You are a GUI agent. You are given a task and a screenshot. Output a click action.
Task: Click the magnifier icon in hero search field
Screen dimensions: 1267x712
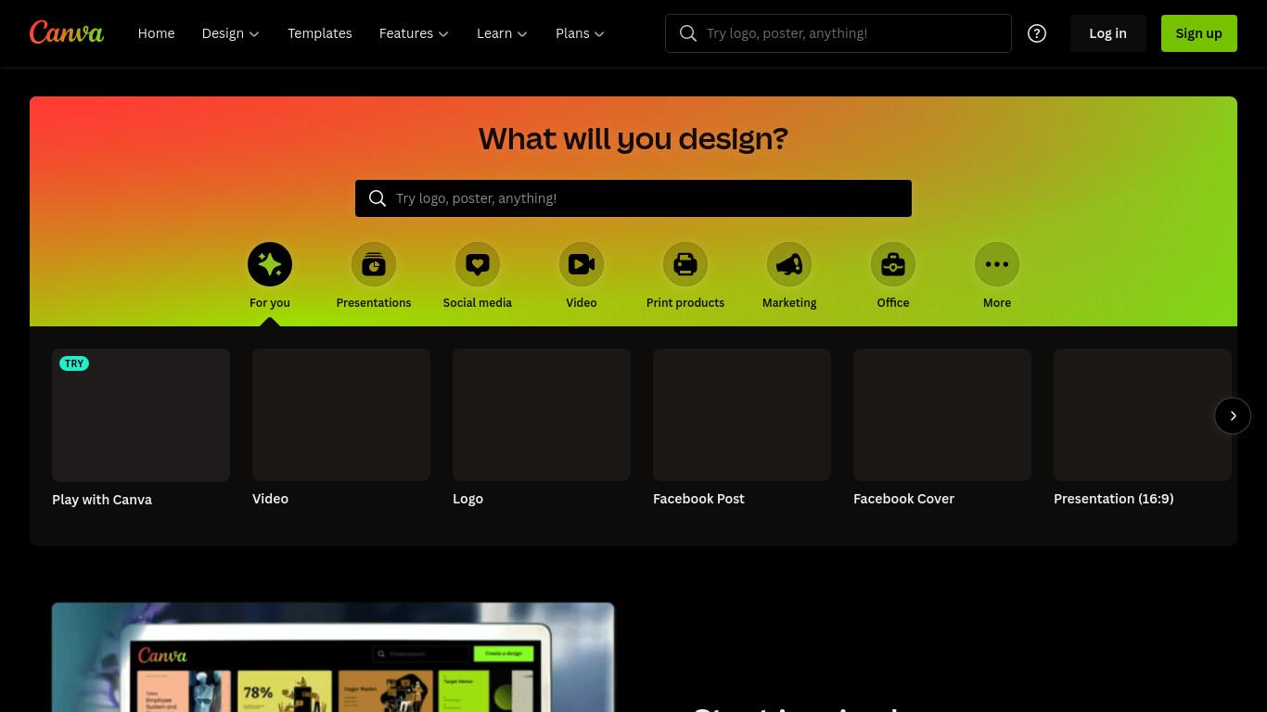(x=378, y=198)
